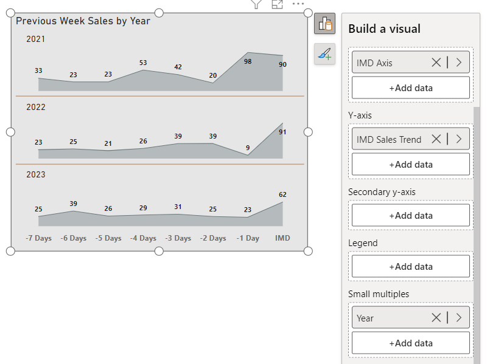The width and height of the screenshot is (490, 364).
Task: Click the Build a visual pane scrollbar
Action: coord(477,231)
